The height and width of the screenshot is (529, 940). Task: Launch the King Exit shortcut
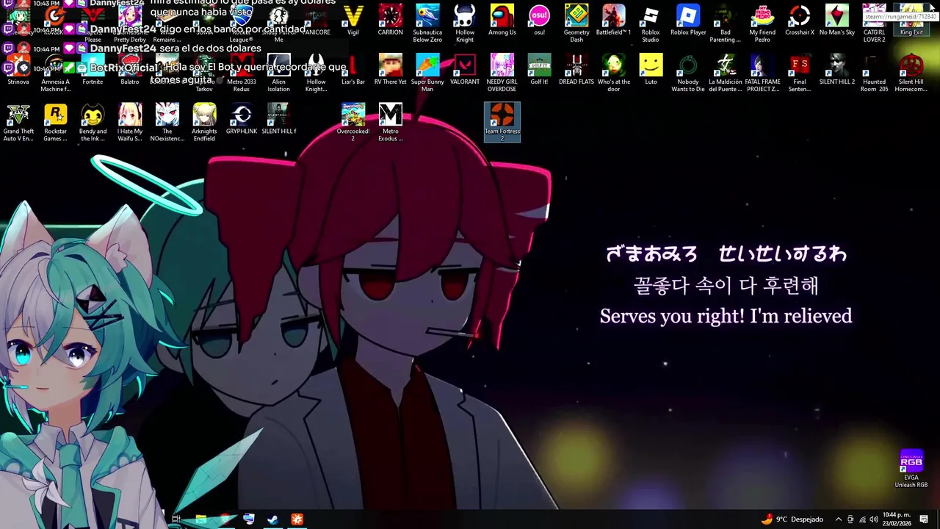point(911,21)
